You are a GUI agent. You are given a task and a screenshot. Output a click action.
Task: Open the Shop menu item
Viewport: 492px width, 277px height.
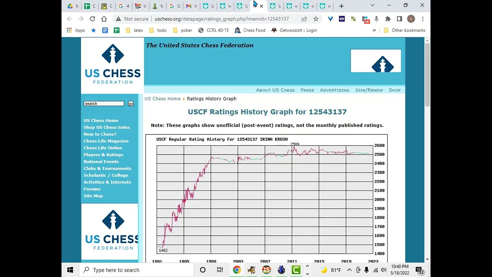click(x=395, y=90)
